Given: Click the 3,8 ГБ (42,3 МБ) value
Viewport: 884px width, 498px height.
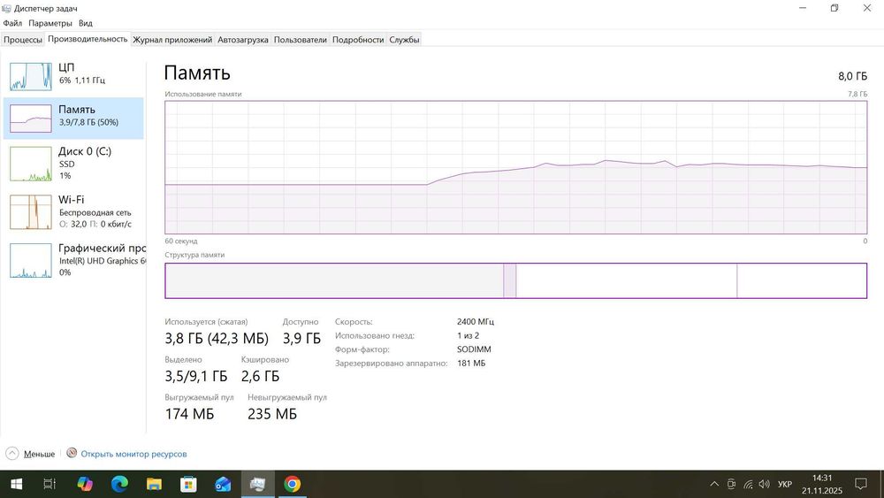Looking at the screenshot, I should 217,339.
